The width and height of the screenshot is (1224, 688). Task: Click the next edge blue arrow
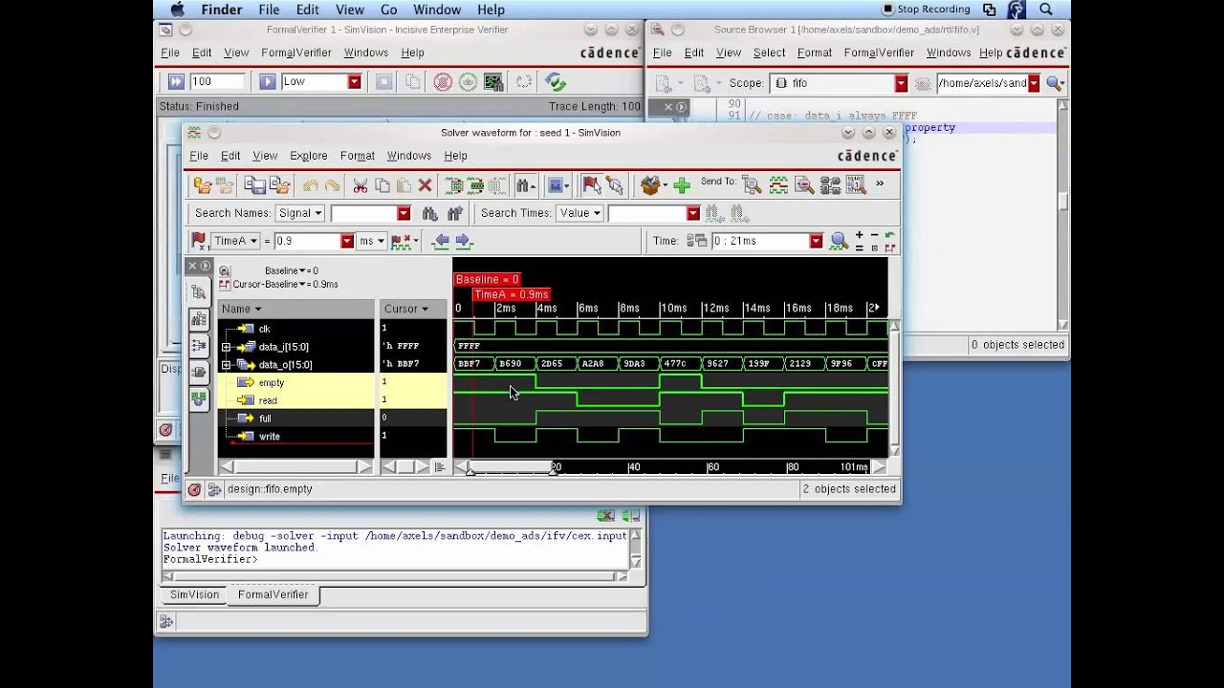463,241
